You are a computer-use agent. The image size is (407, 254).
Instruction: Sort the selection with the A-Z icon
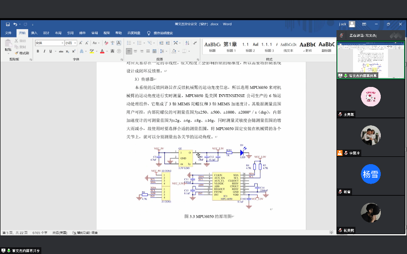187,43
